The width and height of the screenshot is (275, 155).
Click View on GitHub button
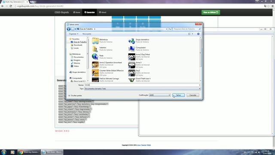coord(211,12)
